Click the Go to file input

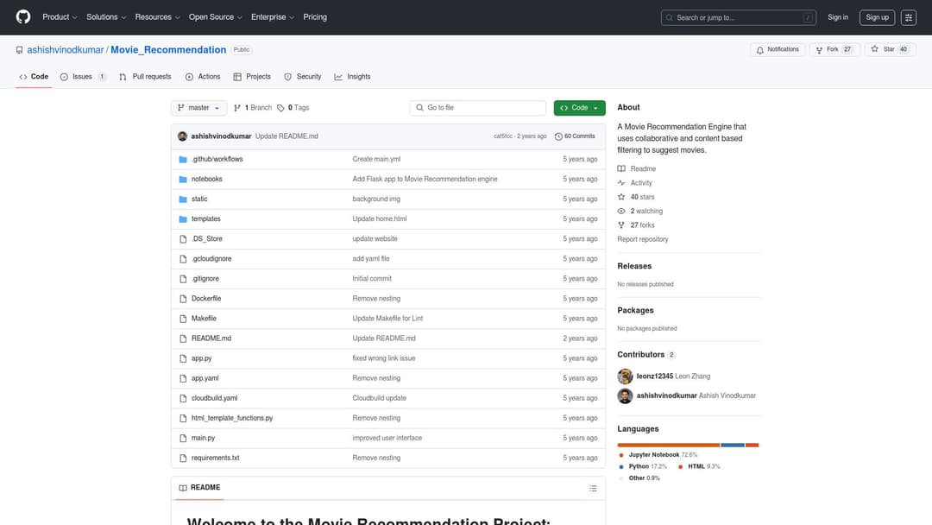(x=478, y=108)
